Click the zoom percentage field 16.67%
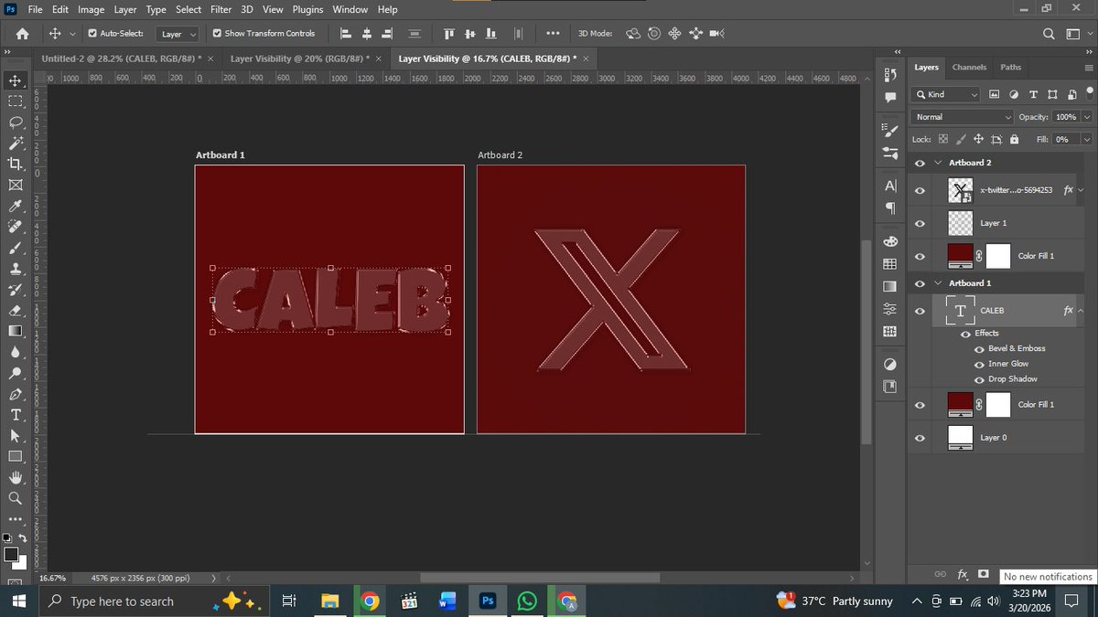 [53, 579]
